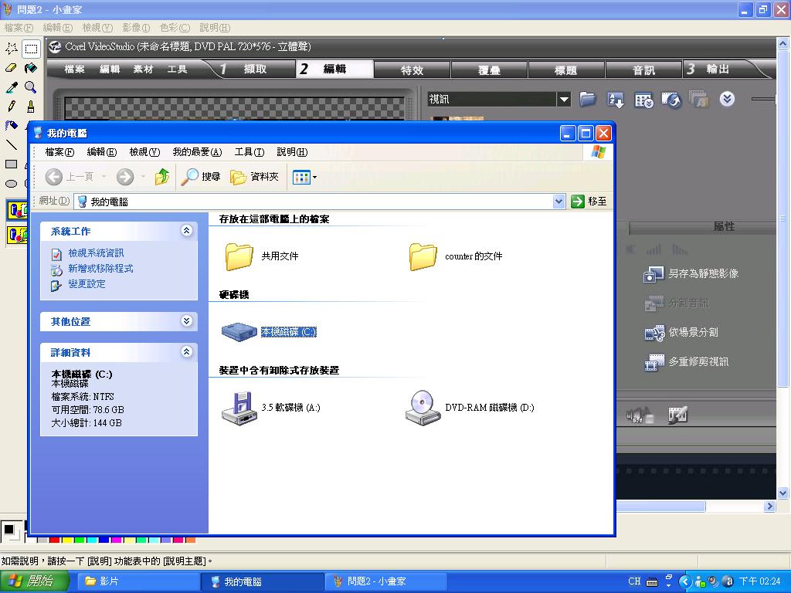Click the 新增或移除程式 link
791x593 pixels.
(x=100, y=269)
